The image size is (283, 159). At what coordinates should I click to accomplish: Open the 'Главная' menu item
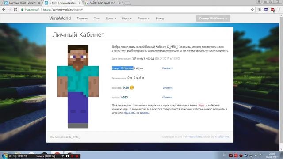[x=82, y=19]
